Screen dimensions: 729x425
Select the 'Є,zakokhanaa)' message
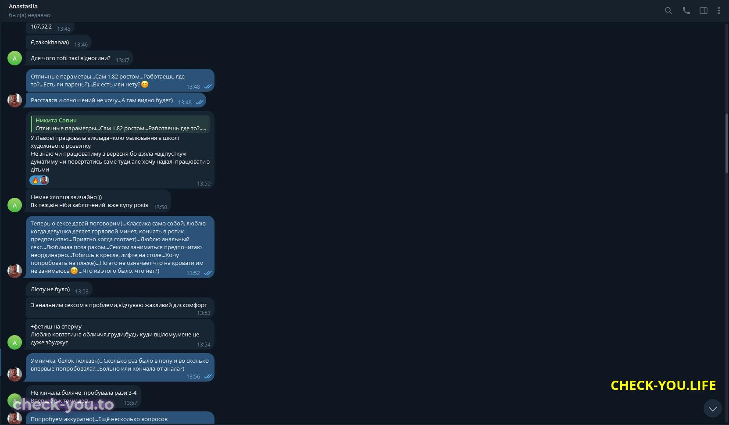(59, 43)
